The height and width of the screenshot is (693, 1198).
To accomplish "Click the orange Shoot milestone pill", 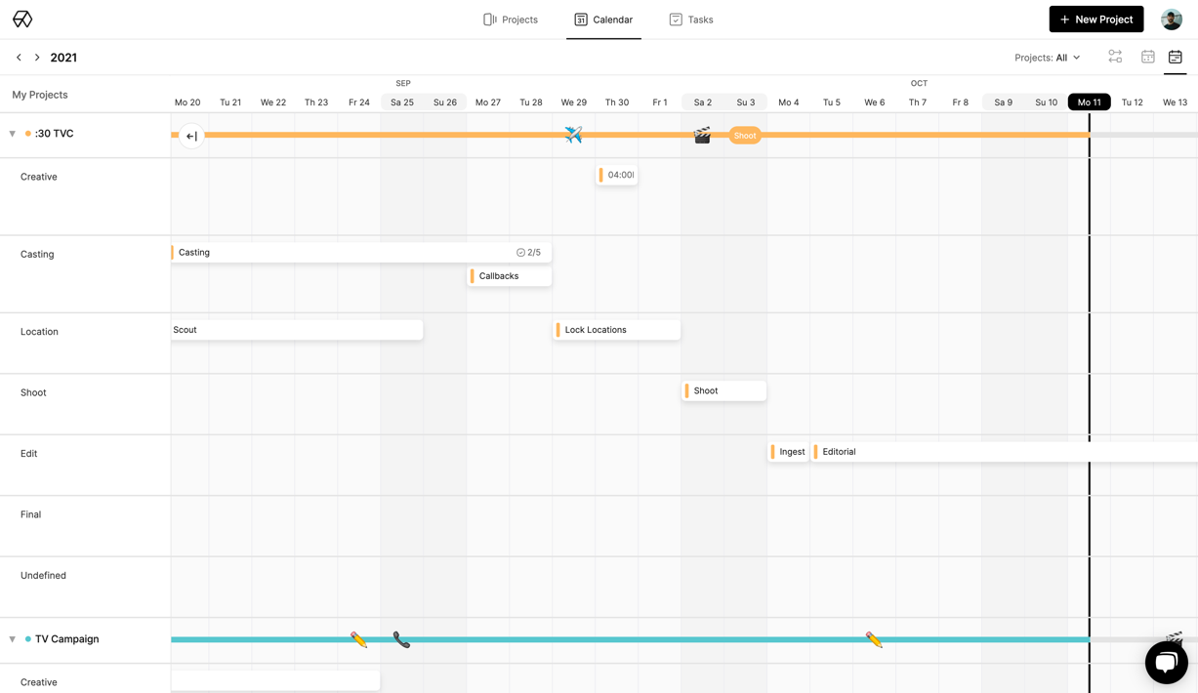I will pyautogui.click(x=745, y=136).
